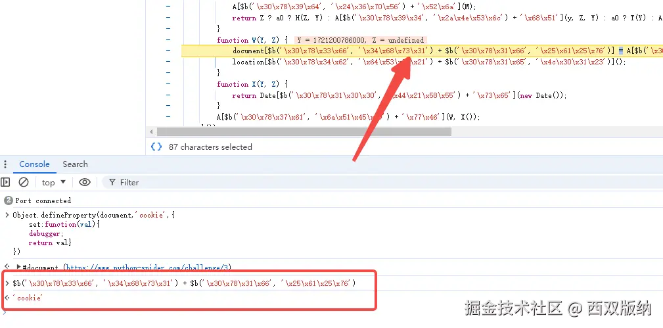The width and height of the screenshot is (663, 328).
Task: Create a live expression with the eye icon
Action: (x=85, y=182)
